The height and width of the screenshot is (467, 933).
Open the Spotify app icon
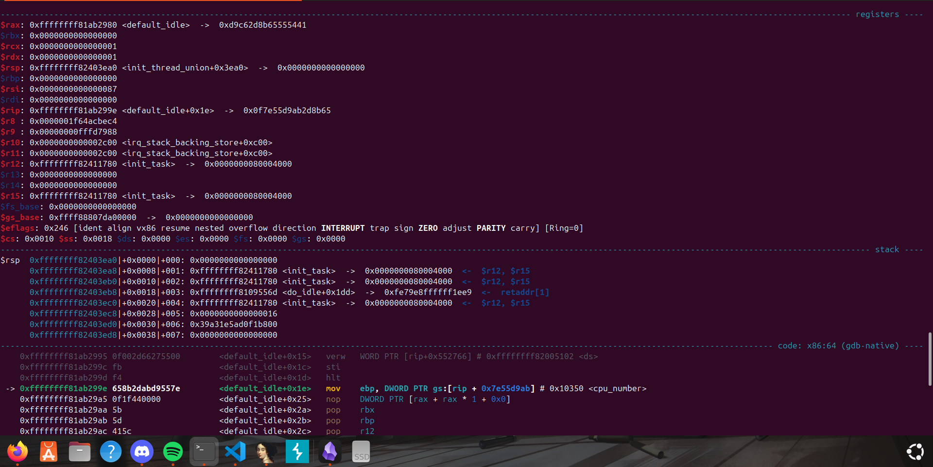pyautogui.click(x=173, y=452)
